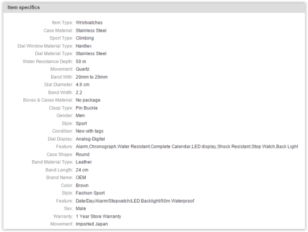The image size is (308, 232).
Task: Select the 'Quartz' movement value
Action: click(x=83, y=69)
